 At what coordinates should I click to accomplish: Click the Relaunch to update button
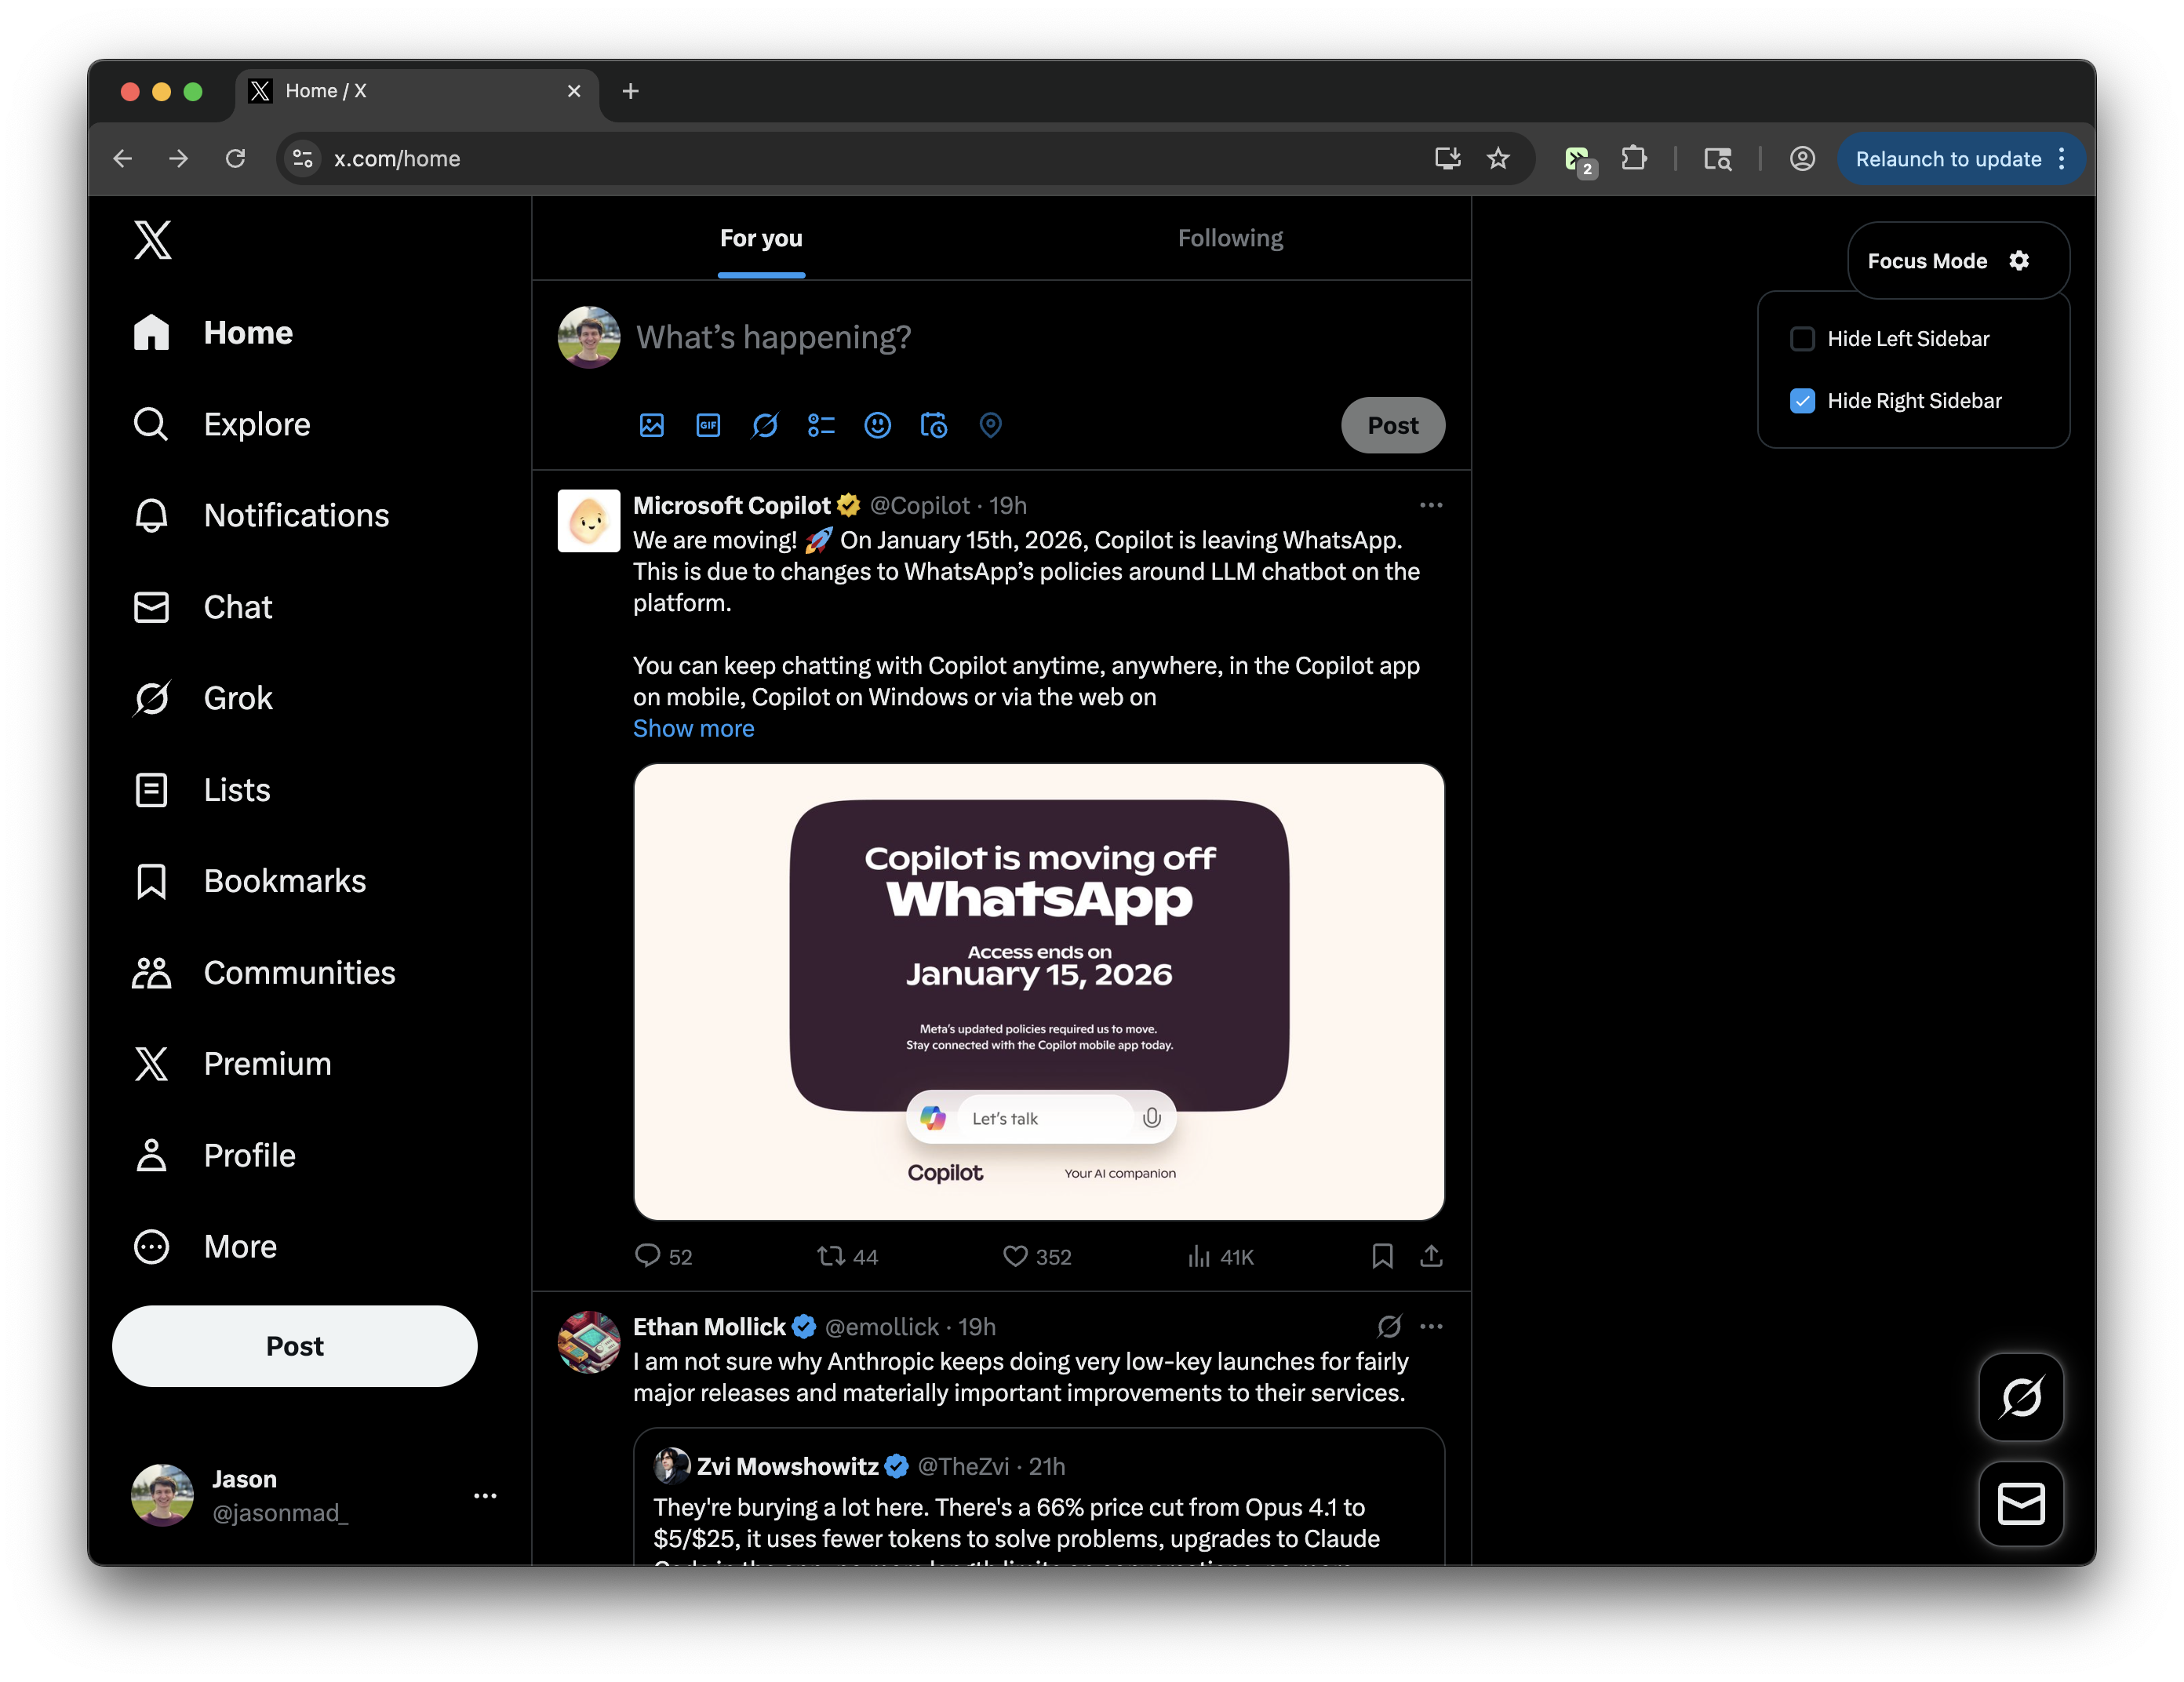click(1947, 159)
